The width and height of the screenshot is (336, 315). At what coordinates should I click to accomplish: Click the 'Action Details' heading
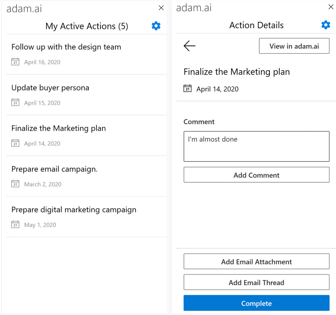pos(256,25)
